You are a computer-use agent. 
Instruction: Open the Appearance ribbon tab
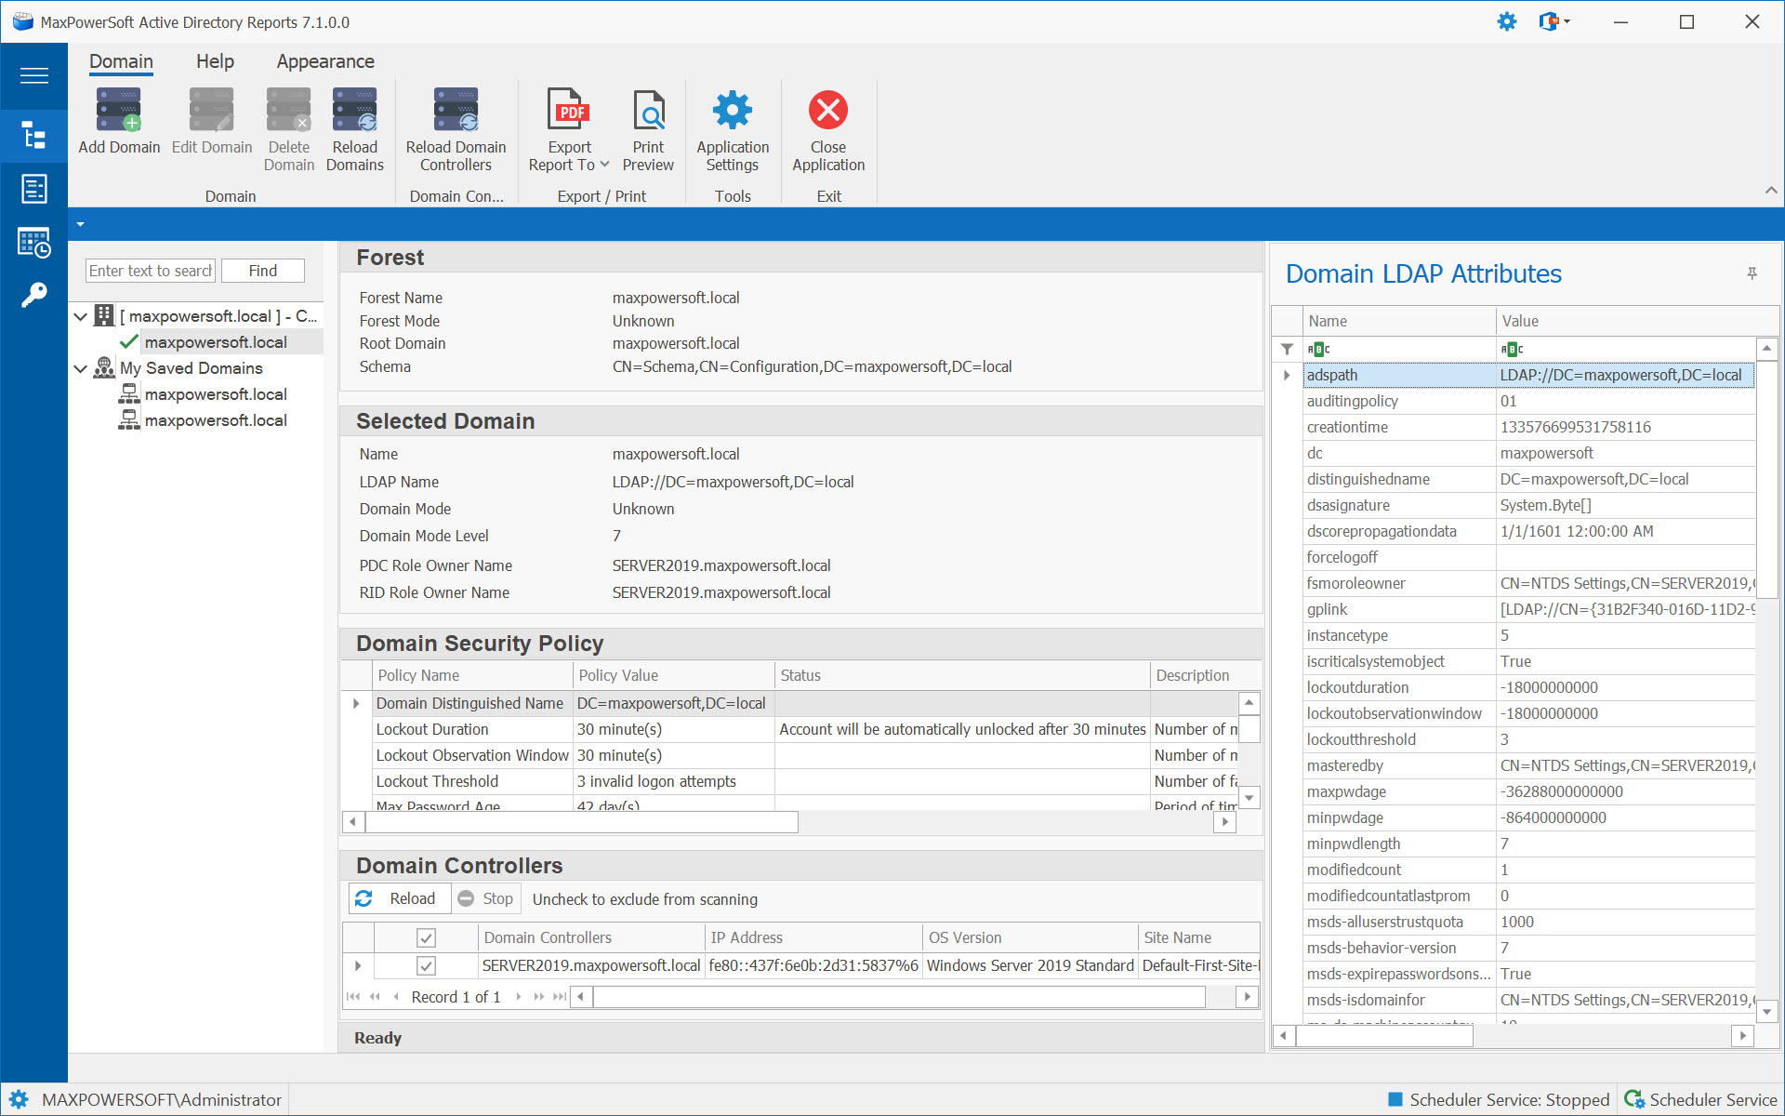coord(325,61)
